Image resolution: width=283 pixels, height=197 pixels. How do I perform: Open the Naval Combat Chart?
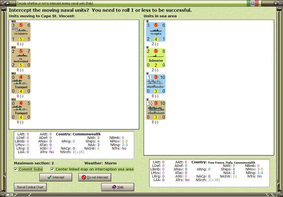coord(30,187)
